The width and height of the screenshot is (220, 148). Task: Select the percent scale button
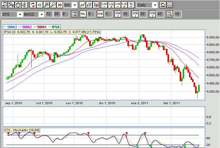coord(131,5)
